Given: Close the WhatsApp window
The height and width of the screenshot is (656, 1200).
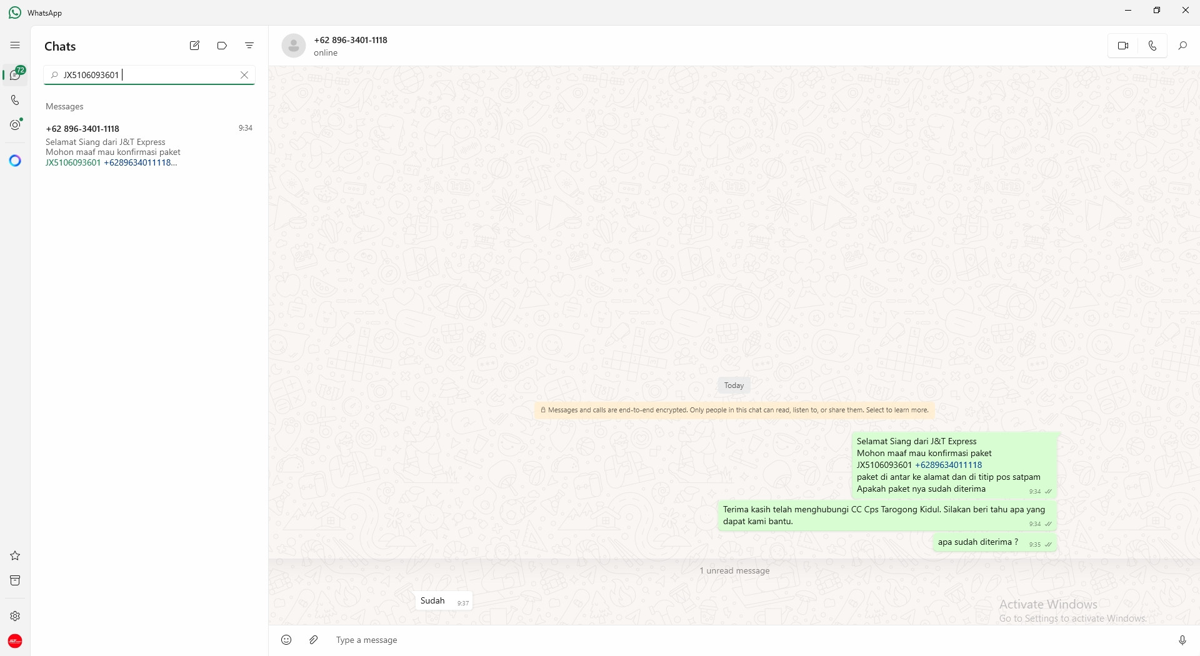Looking at the screenshot, I should coord(1186,11).
